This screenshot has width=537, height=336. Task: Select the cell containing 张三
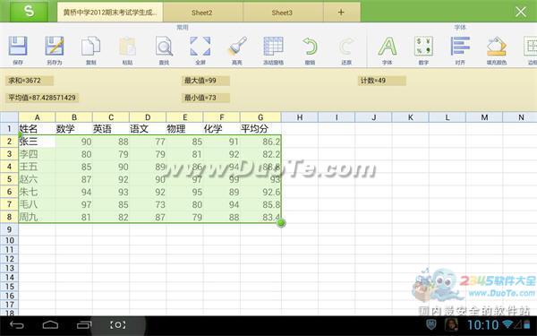pyautogui.click(x=37, y=142)
